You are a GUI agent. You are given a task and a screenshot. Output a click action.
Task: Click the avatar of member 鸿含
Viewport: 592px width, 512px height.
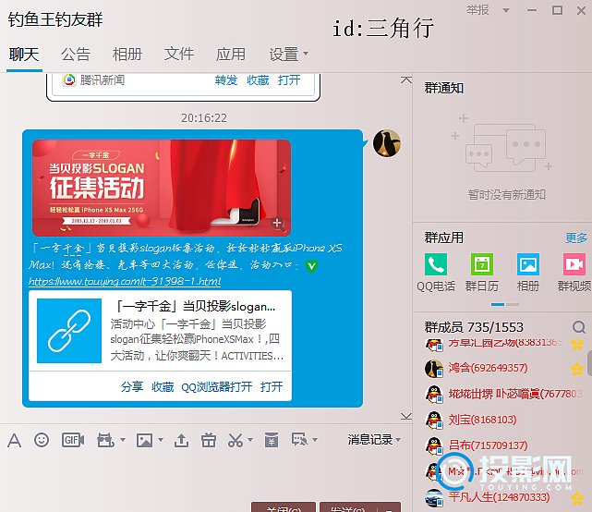pyautogui.click(x=434, y=369)
